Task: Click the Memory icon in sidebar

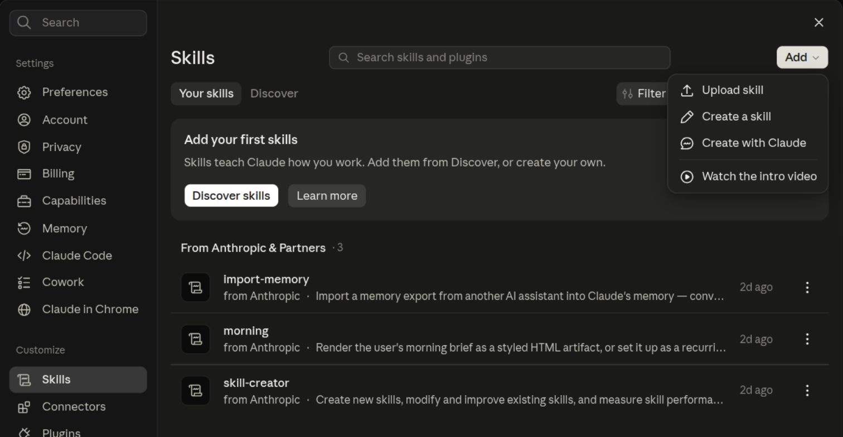Action: pos(24,228)
